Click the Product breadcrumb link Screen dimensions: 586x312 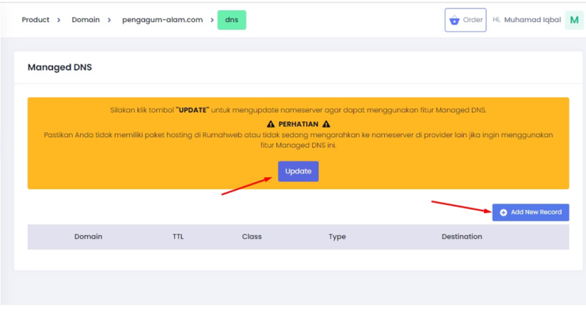pos(36,20)
